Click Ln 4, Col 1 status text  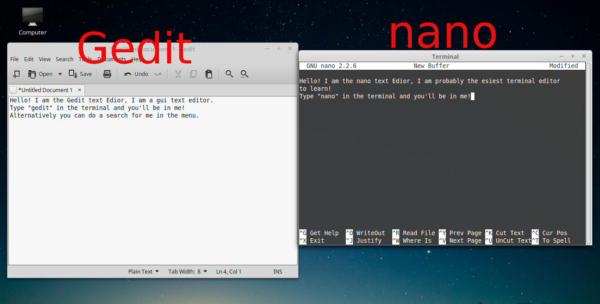[x=229, y=271]
